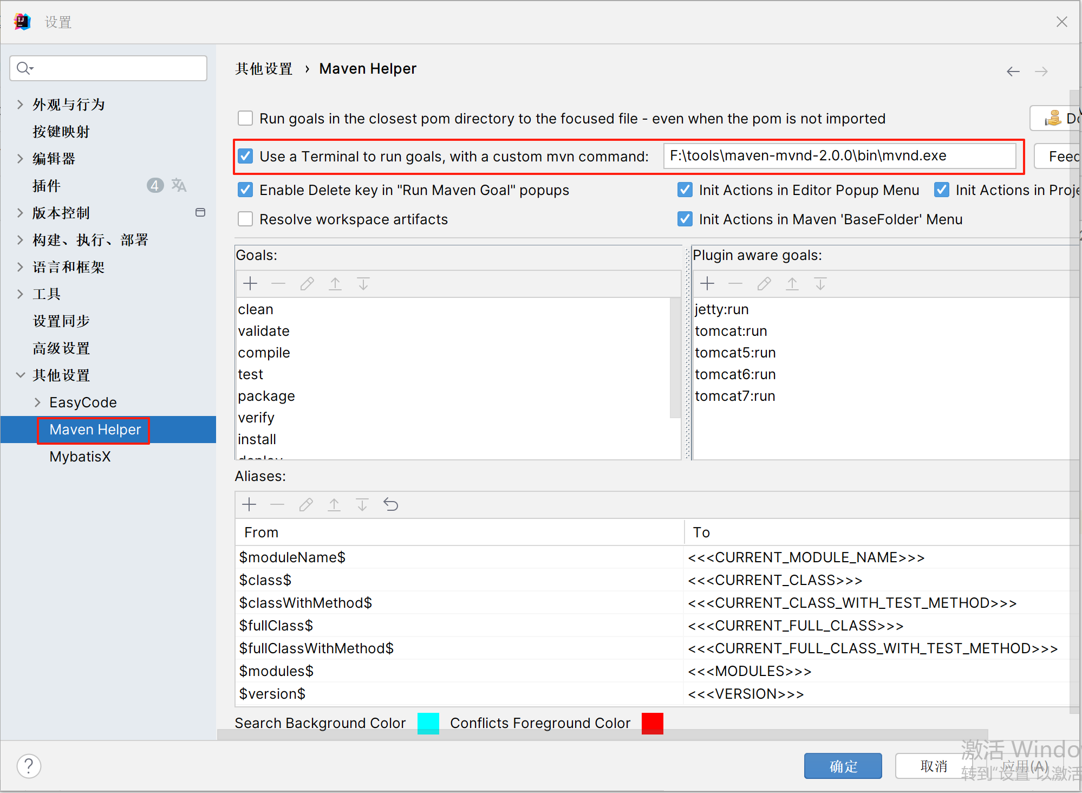Click the help question mark icon

pos(29,766)
